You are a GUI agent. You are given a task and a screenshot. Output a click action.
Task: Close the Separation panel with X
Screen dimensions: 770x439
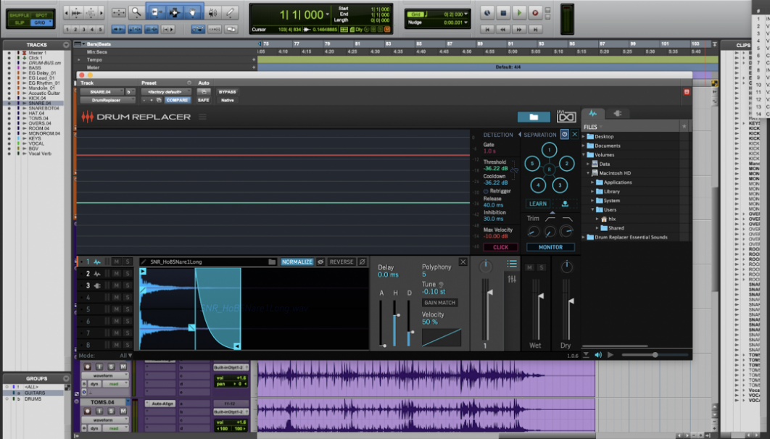coord(574,135)
